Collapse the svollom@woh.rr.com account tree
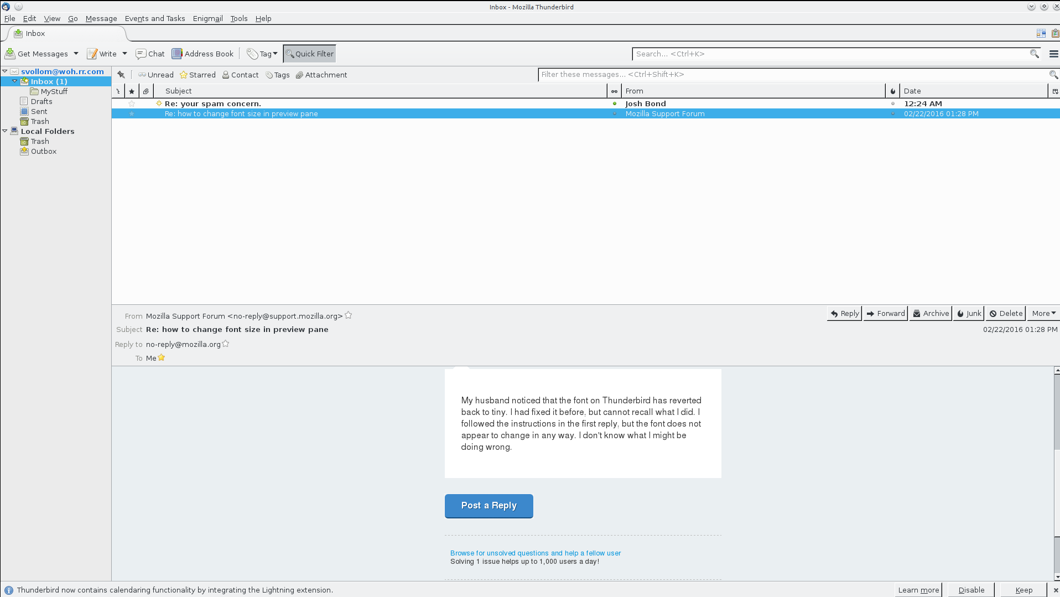The height and width of the screenshot is (597, 1060). click(5, 71)
